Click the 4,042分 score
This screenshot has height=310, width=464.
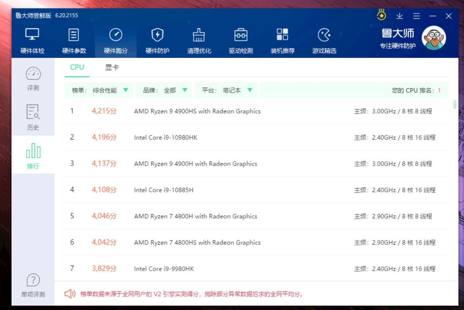pos(104,242)
